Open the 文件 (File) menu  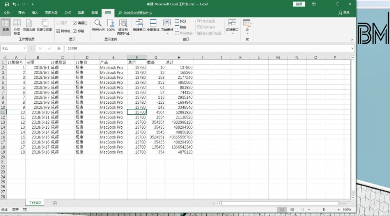(x=7, y=13)
